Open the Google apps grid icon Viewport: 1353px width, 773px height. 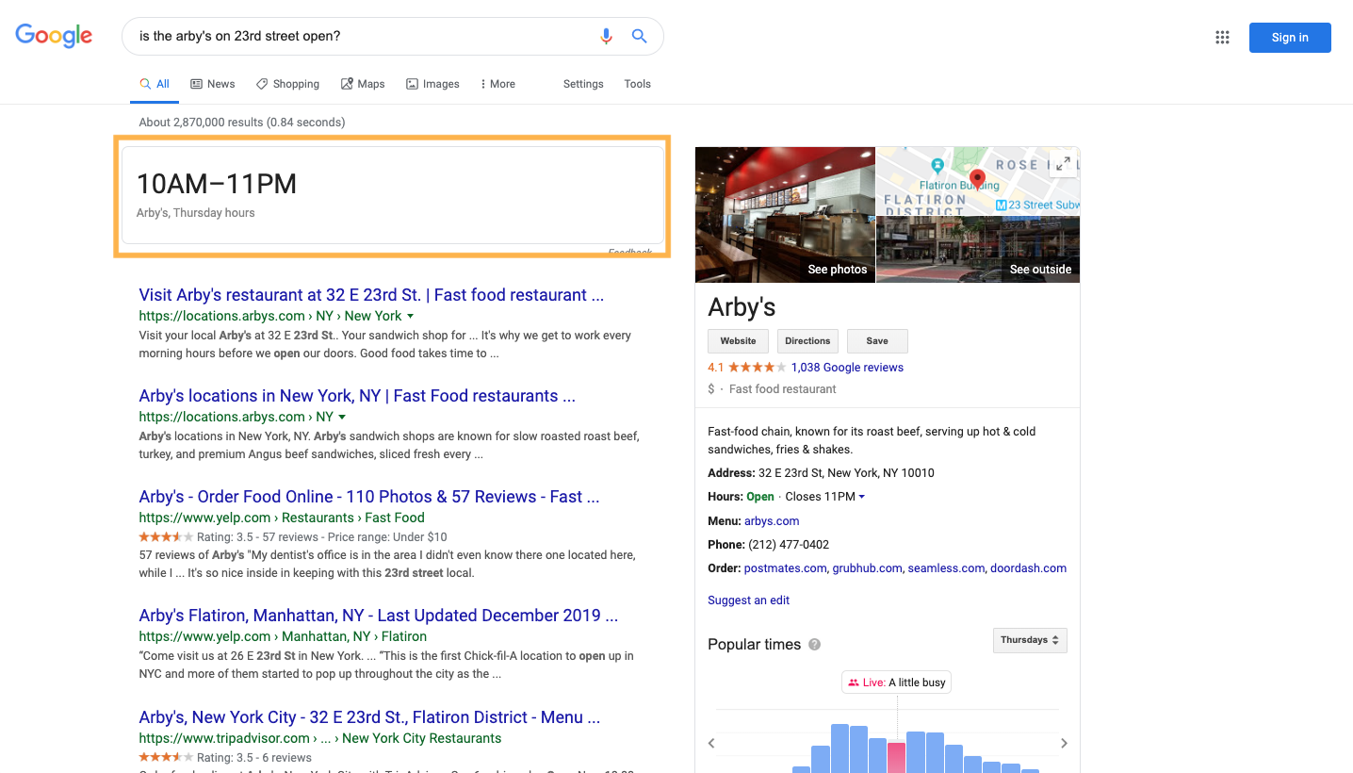[1222, 38]
